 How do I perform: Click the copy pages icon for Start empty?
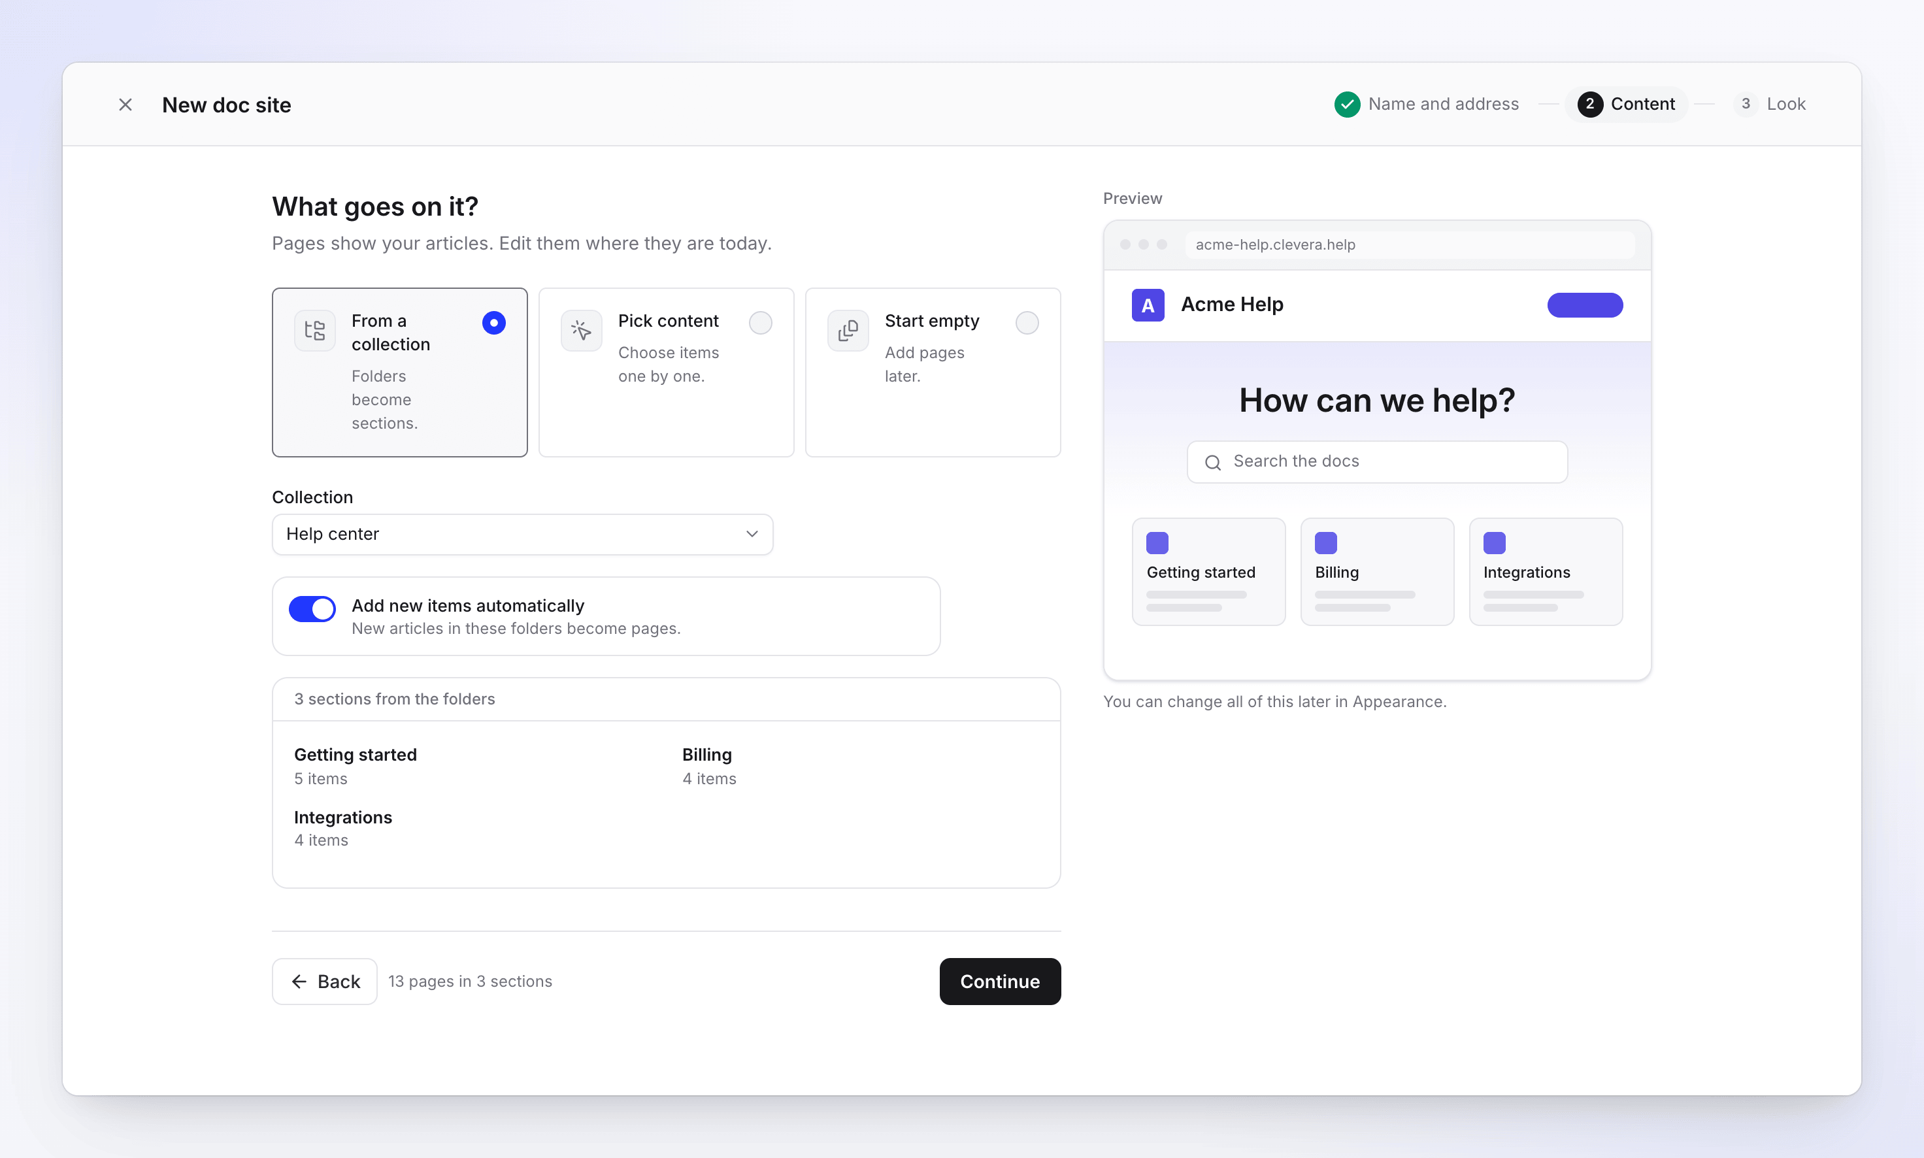[848, 330]
